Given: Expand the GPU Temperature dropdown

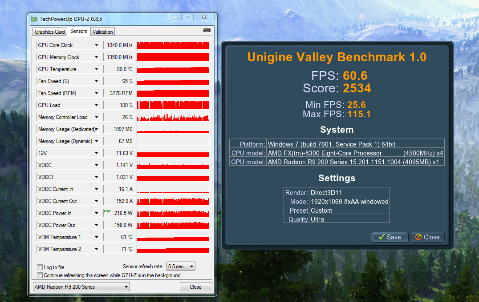Looking at the screenshot, I should tap(96, 69).
